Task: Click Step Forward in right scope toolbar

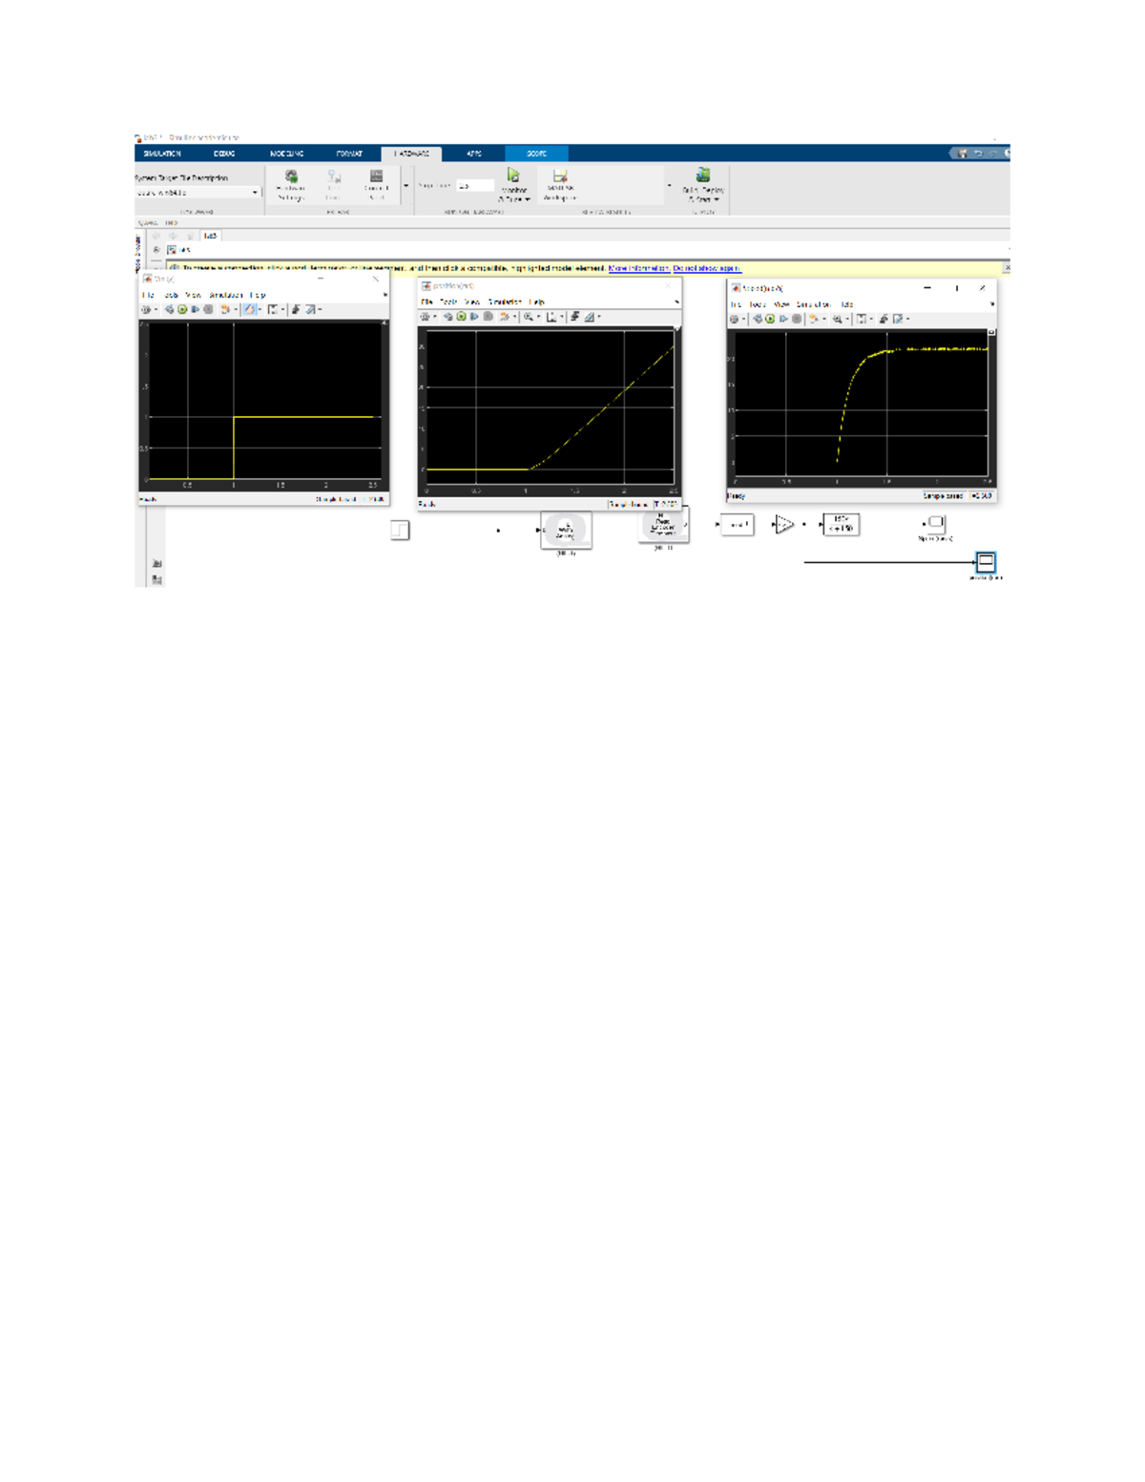Action: 783,319
